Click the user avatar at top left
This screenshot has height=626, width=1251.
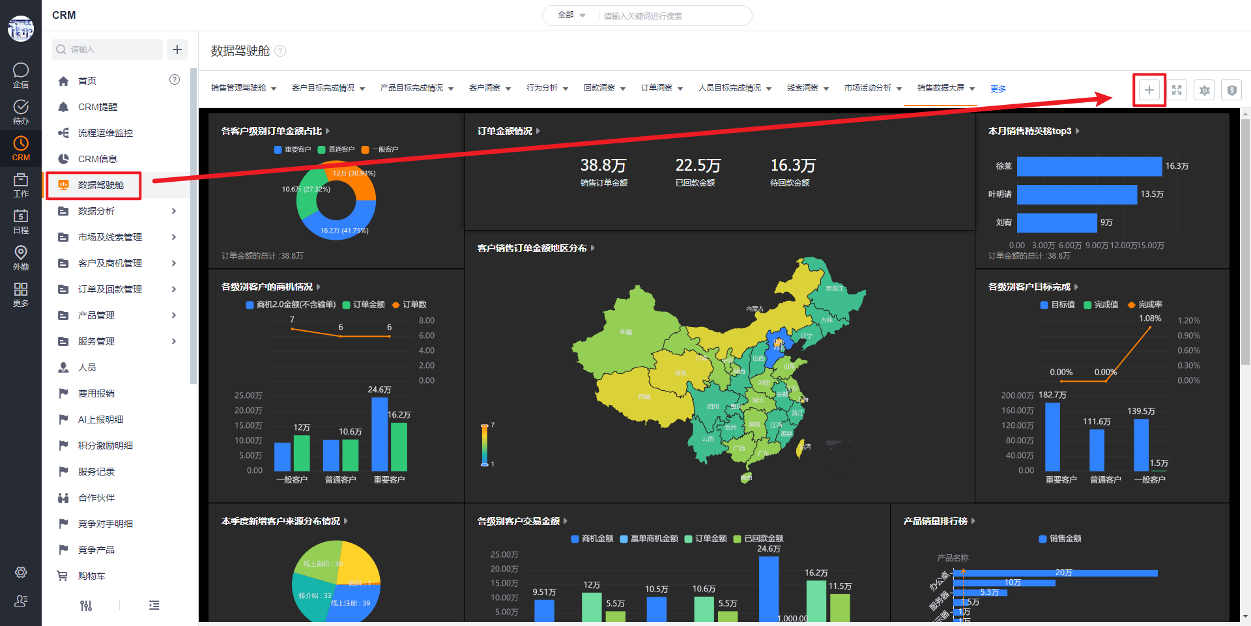[21, 29]
